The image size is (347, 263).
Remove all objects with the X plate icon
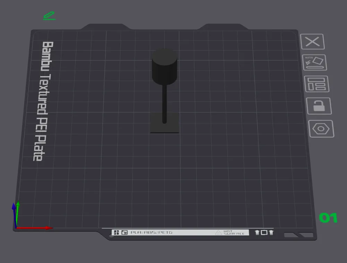coord(313,42)
